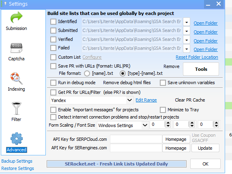
Task: Open Folder link for Submitted list
Action: coord(206,32)
